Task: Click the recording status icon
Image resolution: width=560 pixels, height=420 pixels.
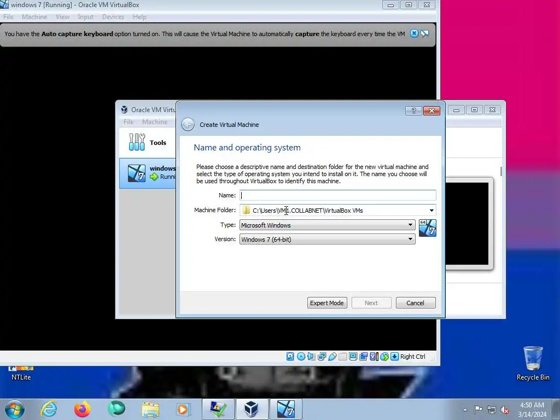Action: click(x=364, y=357)
